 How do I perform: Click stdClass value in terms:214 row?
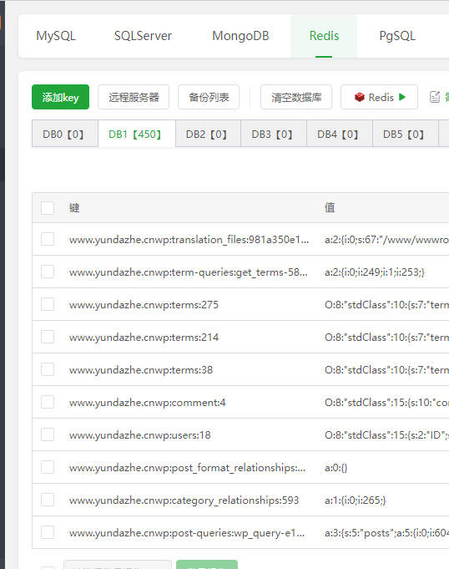pyautogui.click(x=386, y=337)
